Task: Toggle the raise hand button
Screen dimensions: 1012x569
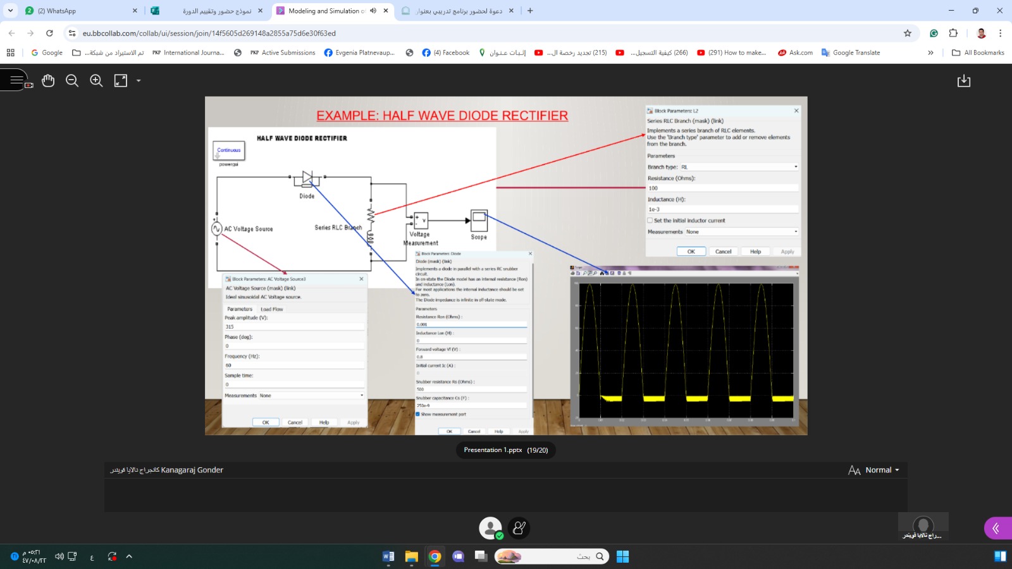Action: 519,528
